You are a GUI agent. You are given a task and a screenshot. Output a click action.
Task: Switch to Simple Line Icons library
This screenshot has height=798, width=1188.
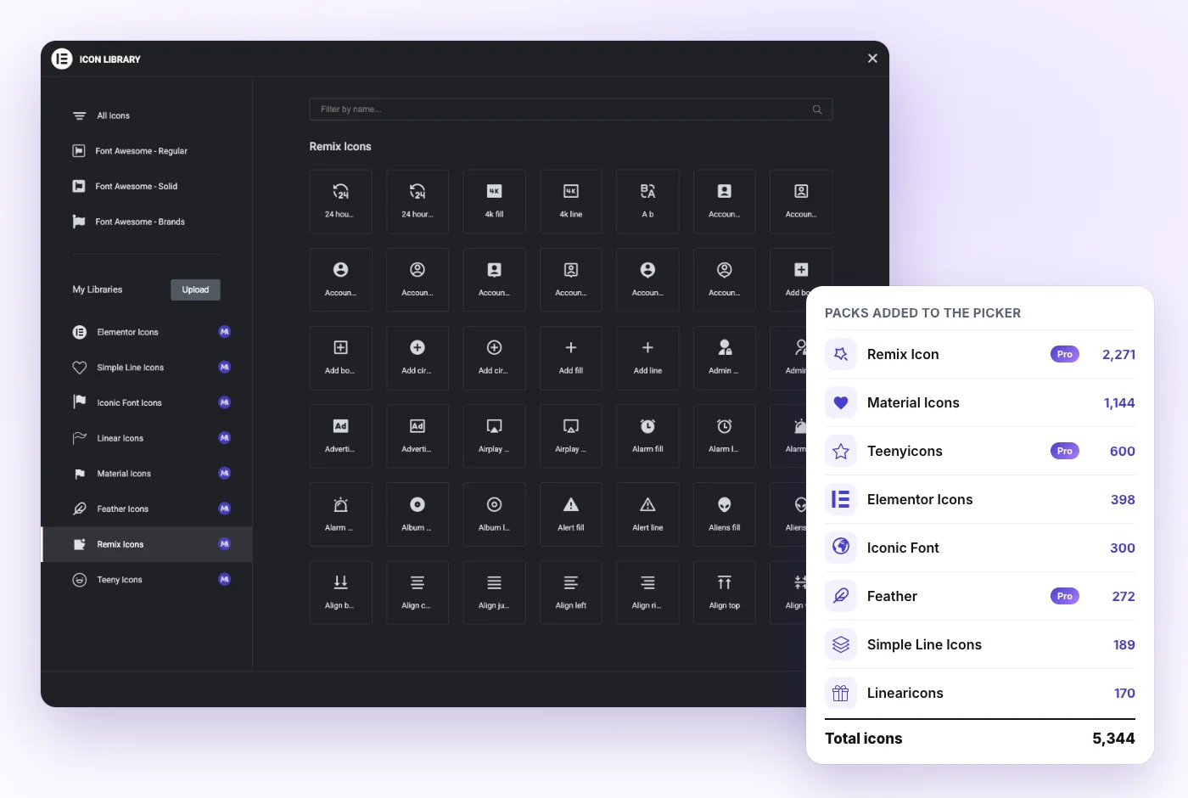(x=146, y=368)
